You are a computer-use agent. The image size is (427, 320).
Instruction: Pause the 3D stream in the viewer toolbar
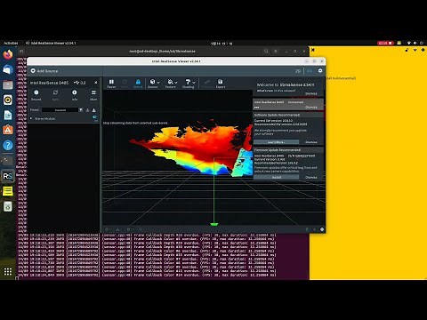(111, 84)
